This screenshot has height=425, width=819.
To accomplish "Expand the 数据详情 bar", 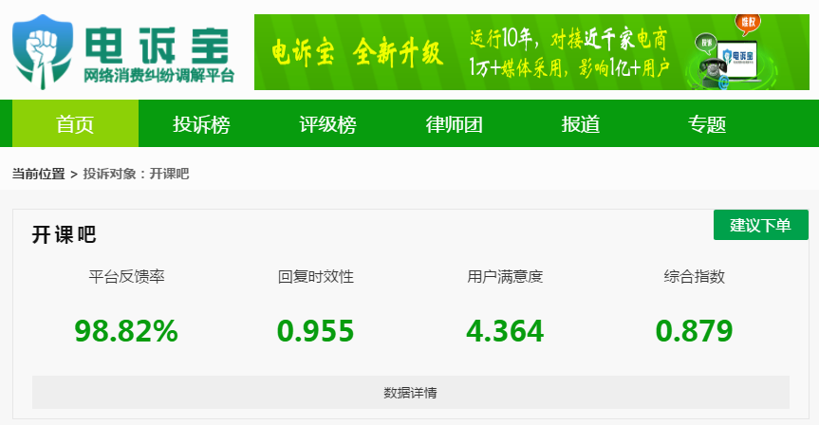I will coord(411,392).
